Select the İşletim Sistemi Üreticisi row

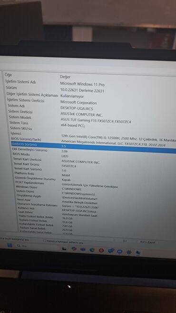point(26,100)
